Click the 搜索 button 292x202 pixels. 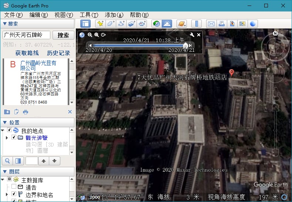pos(63,35)
